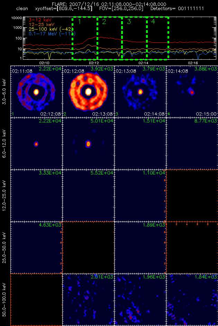Screen dimensions: 218x326
Task: Click the '02:10' time axis label
Action: 44,63
